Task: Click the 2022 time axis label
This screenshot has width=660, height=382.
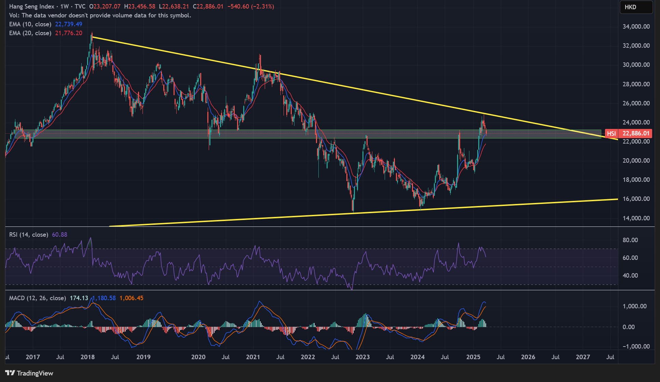Action: click(x=308, y=357)
